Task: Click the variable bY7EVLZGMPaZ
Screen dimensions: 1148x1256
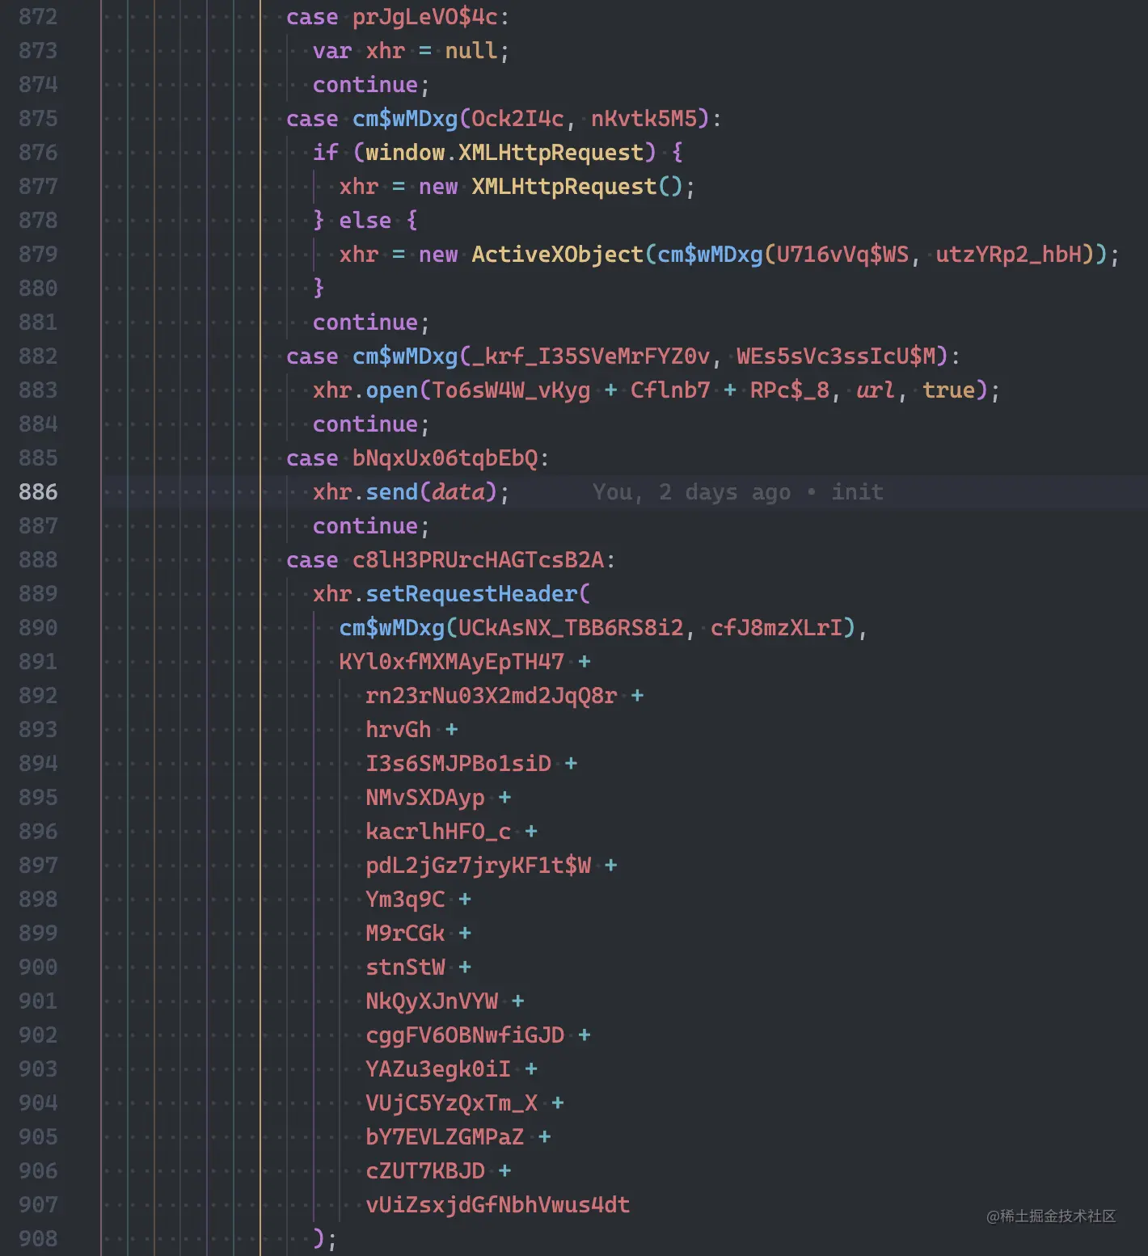Action: (x=445, y=1137)
